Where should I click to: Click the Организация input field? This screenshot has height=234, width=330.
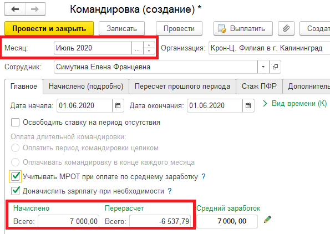pyautogui.click(x=269, y=48)
